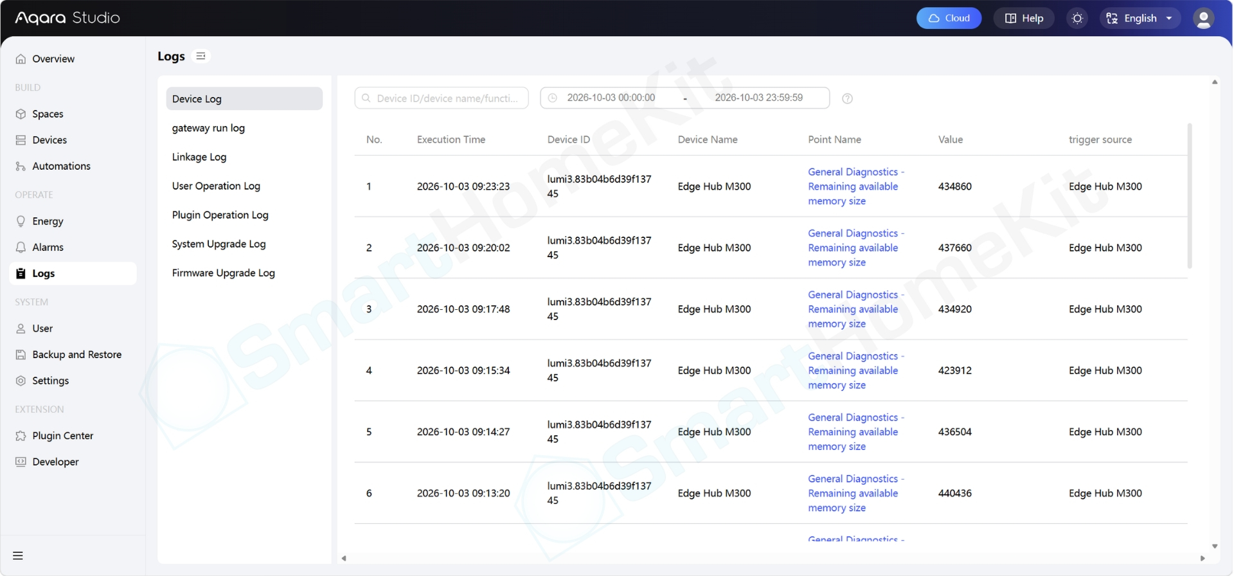Click the table vertical scrollbar thumb

tap(1190, 196)
